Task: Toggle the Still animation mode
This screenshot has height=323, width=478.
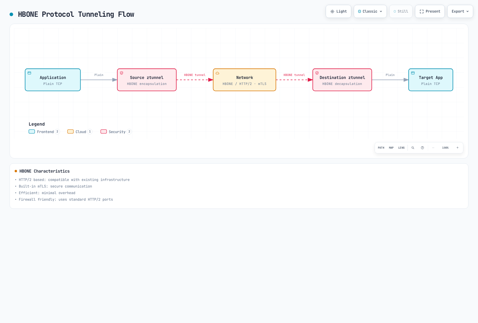Action: coord(401,11)
